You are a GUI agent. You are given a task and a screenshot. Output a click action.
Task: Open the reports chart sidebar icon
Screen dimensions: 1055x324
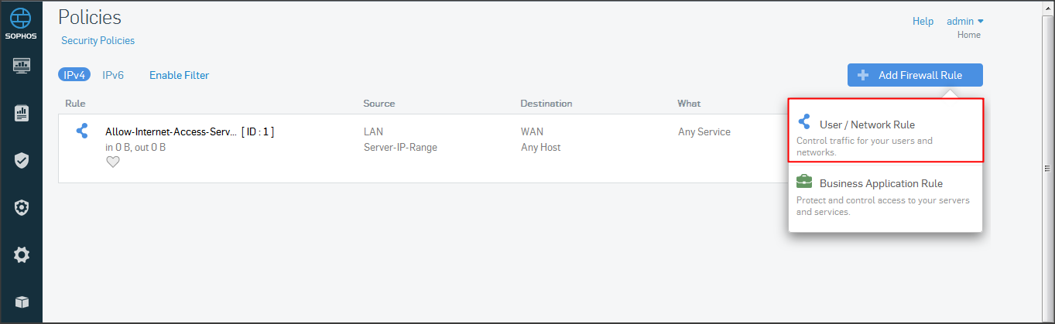tap(22, 114)
